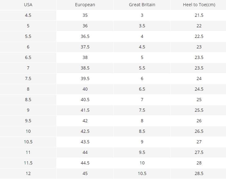Click heel to toe 28.5 cell
This screenshot has width=226, height=179.
tap(199, 173)
